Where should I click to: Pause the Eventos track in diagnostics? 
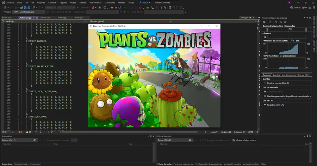coord(265,37)
